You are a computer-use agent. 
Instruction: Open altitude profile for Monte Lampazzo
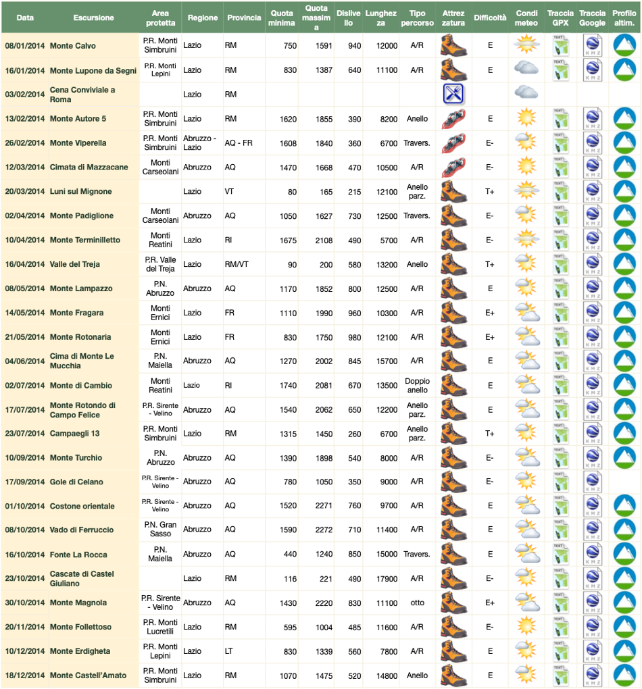point(624,288)
